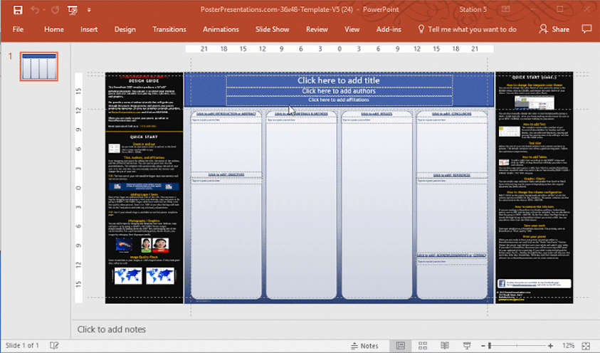The image size is (600, 353).
Task: Toggle the Notes pane button
Action: click(x=364, y=346)
